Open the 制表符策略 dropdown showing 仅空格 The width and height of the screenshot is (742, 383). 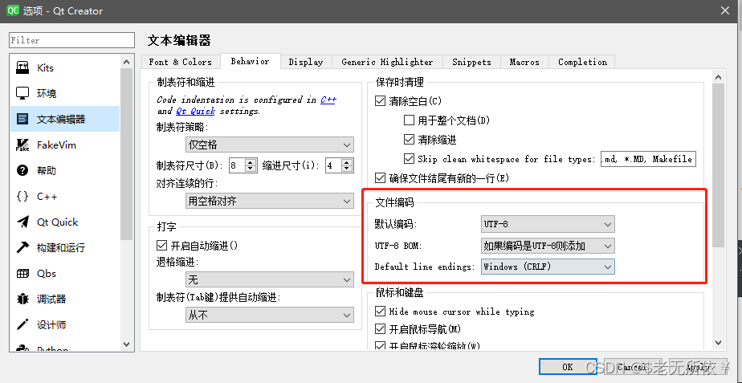coord(269,145)
